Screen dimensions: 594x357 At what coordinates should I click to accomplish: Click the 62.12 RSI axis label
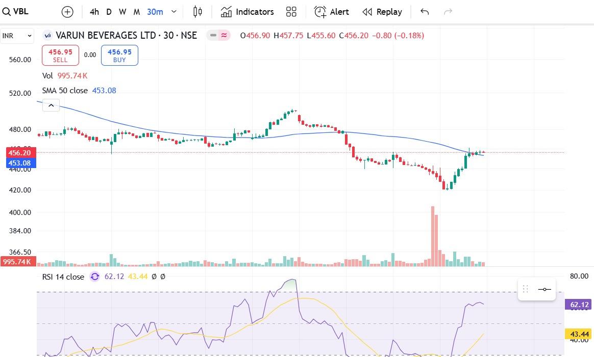pos(578,305)
